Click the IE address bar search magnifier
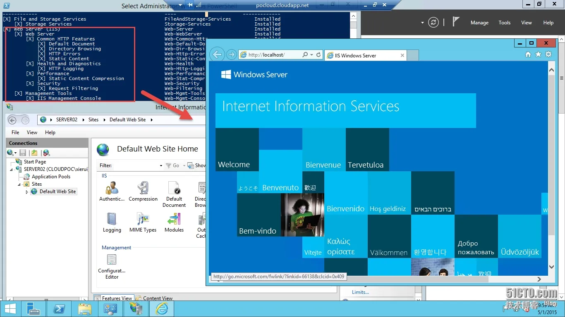565x317 pixels. (x=305, y=54)
